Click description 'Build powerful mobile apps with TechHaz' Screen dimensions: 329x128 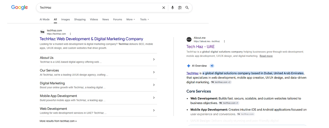click(64, 100)
